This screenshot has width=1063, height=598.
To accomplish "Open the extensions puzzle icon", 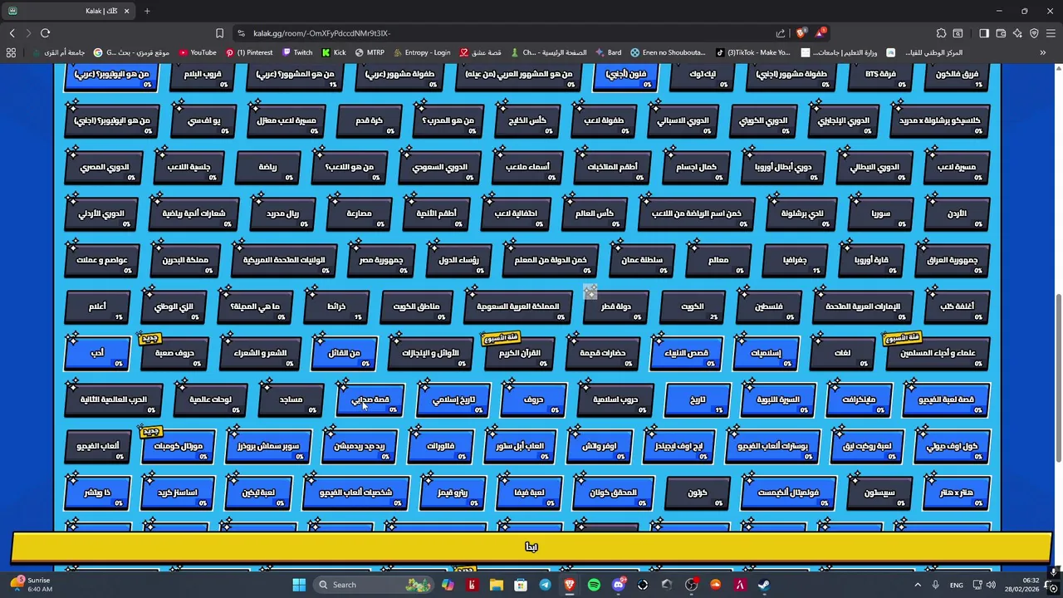I will [941, 33].
